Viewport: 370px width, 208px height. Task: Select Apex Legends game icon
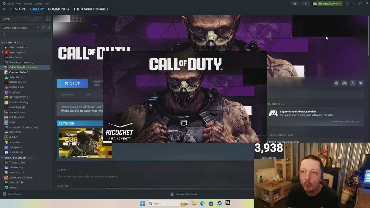click(6, 52)
